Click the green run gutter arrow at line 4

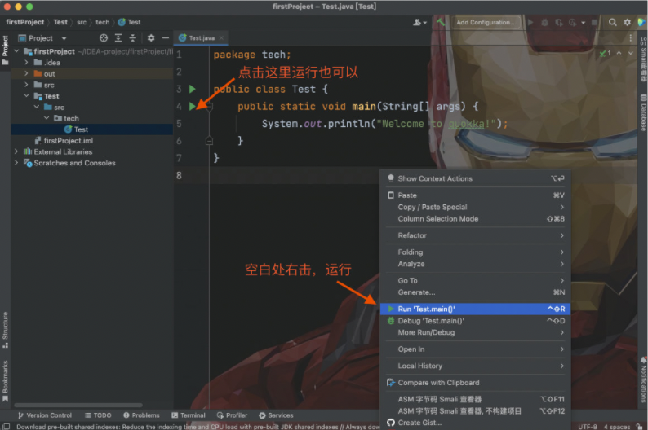[x=192, y=106]
